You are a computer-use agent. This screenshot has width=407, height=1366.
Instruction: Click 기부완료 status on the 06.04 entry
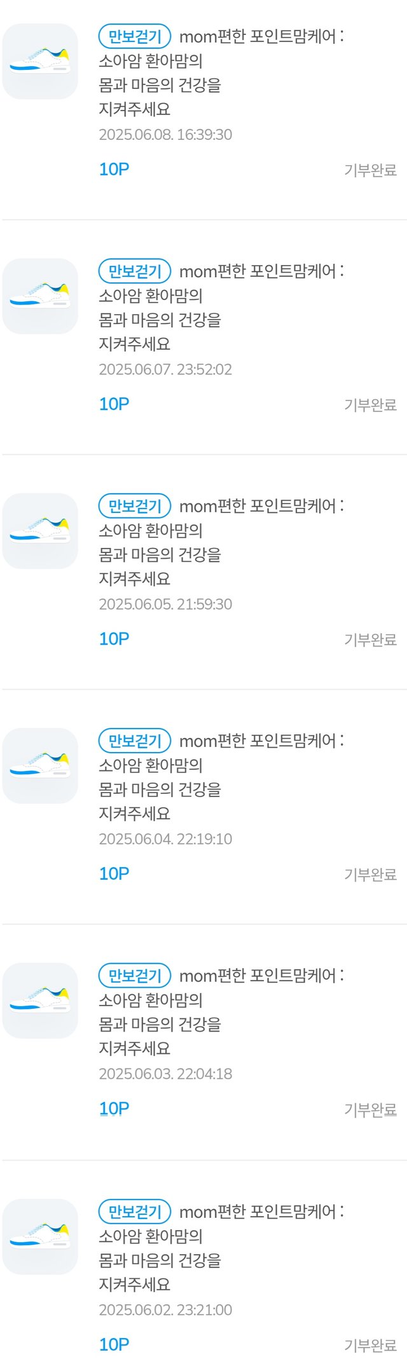click(370, 874)
